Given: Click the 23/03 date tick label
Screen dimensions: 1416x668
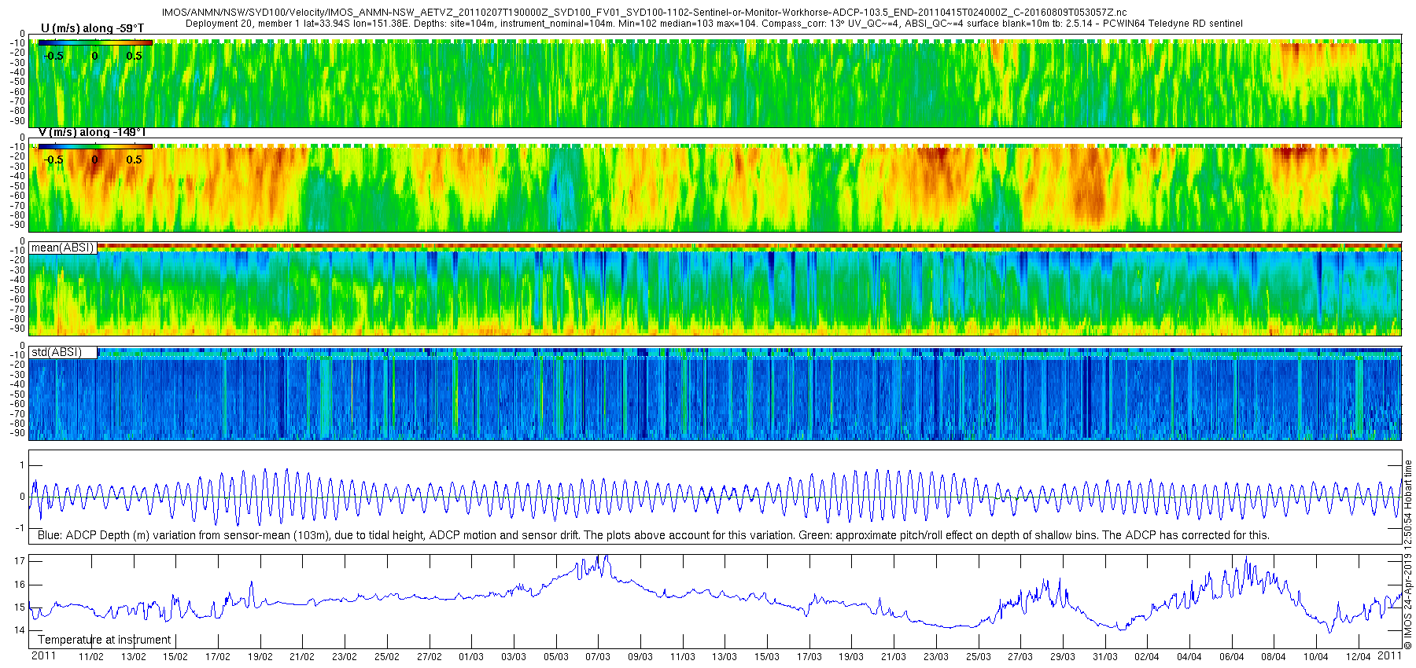Looking at the screenshot, I should pyautogui.click(x=935, y=657).
